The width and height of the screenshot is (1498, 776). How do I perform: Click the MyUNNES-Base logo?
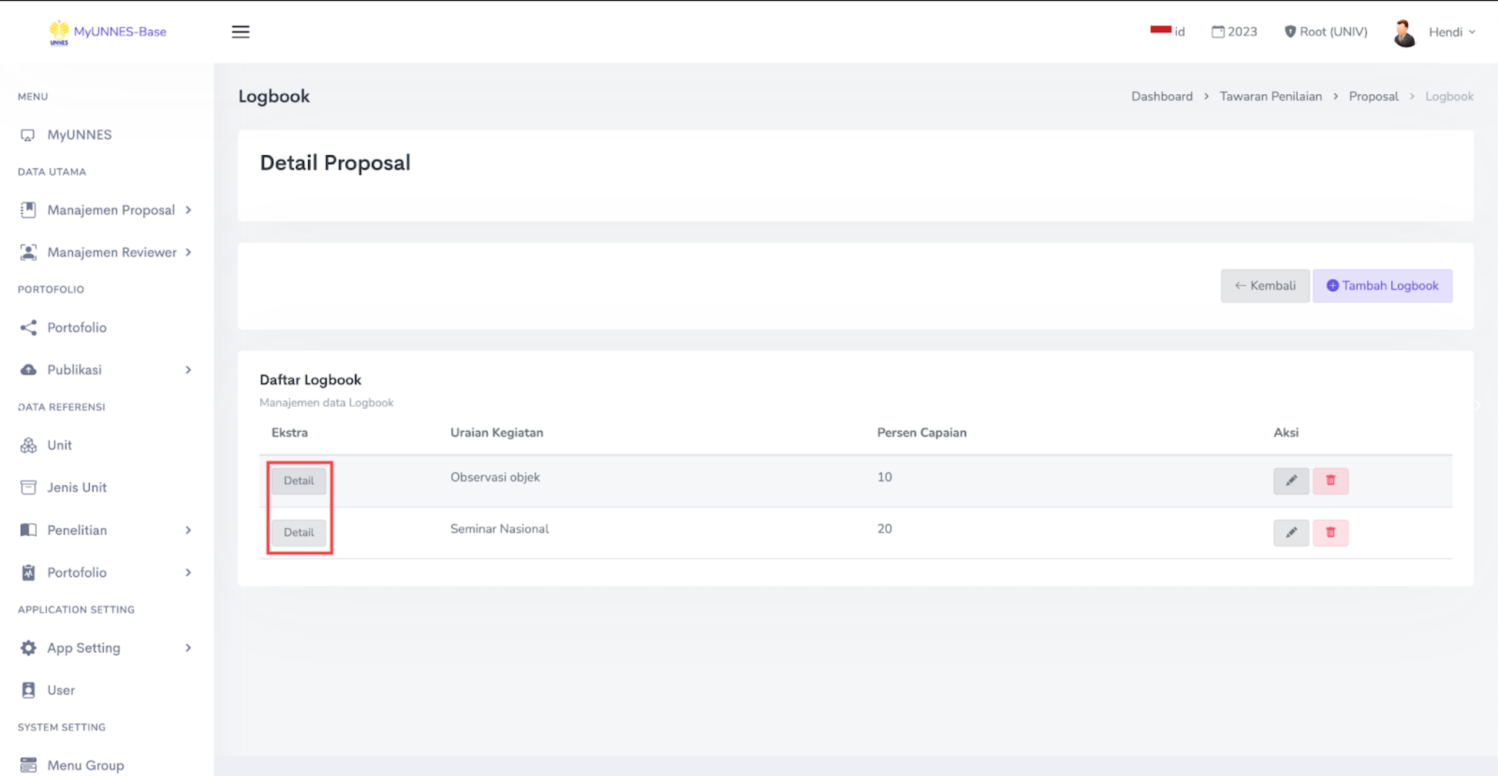point(108,32)
